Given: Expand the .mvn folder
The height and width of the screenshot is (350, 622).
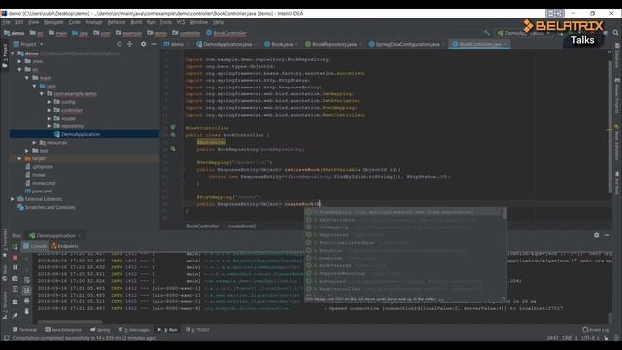Looking at the screenshot, I should pyautogui.click(x=19, y=61).
